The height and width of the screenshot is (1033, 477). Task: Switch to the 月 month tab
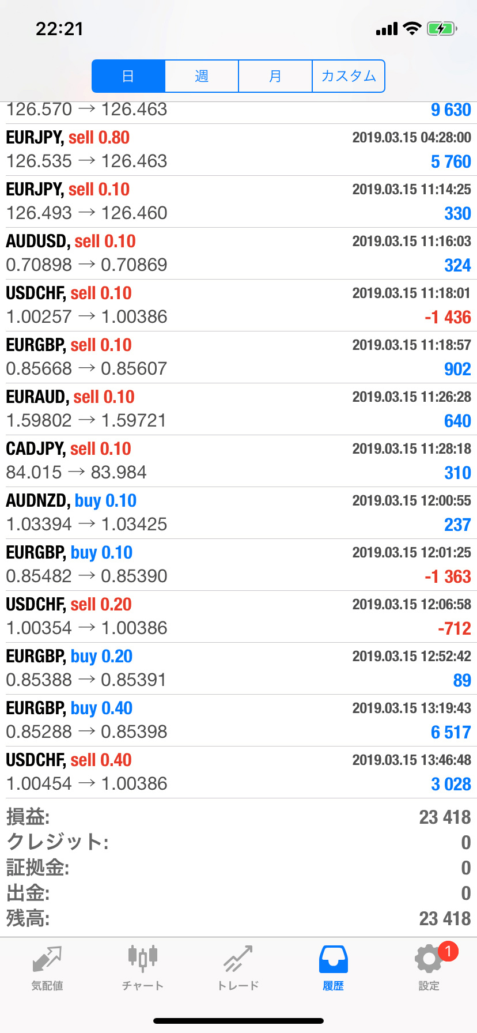pyautogui.click(x=275, y=76)
